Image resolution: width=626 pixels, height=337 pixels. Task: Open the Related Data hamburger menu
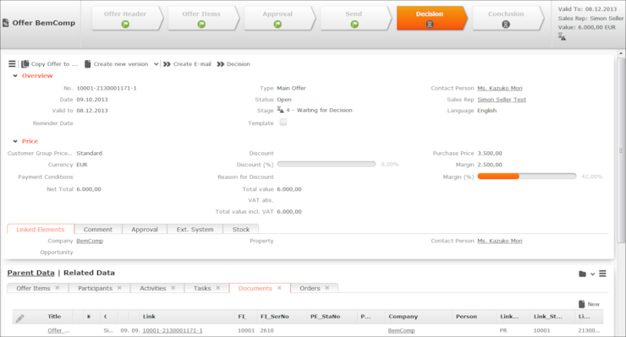click(602, 274)
